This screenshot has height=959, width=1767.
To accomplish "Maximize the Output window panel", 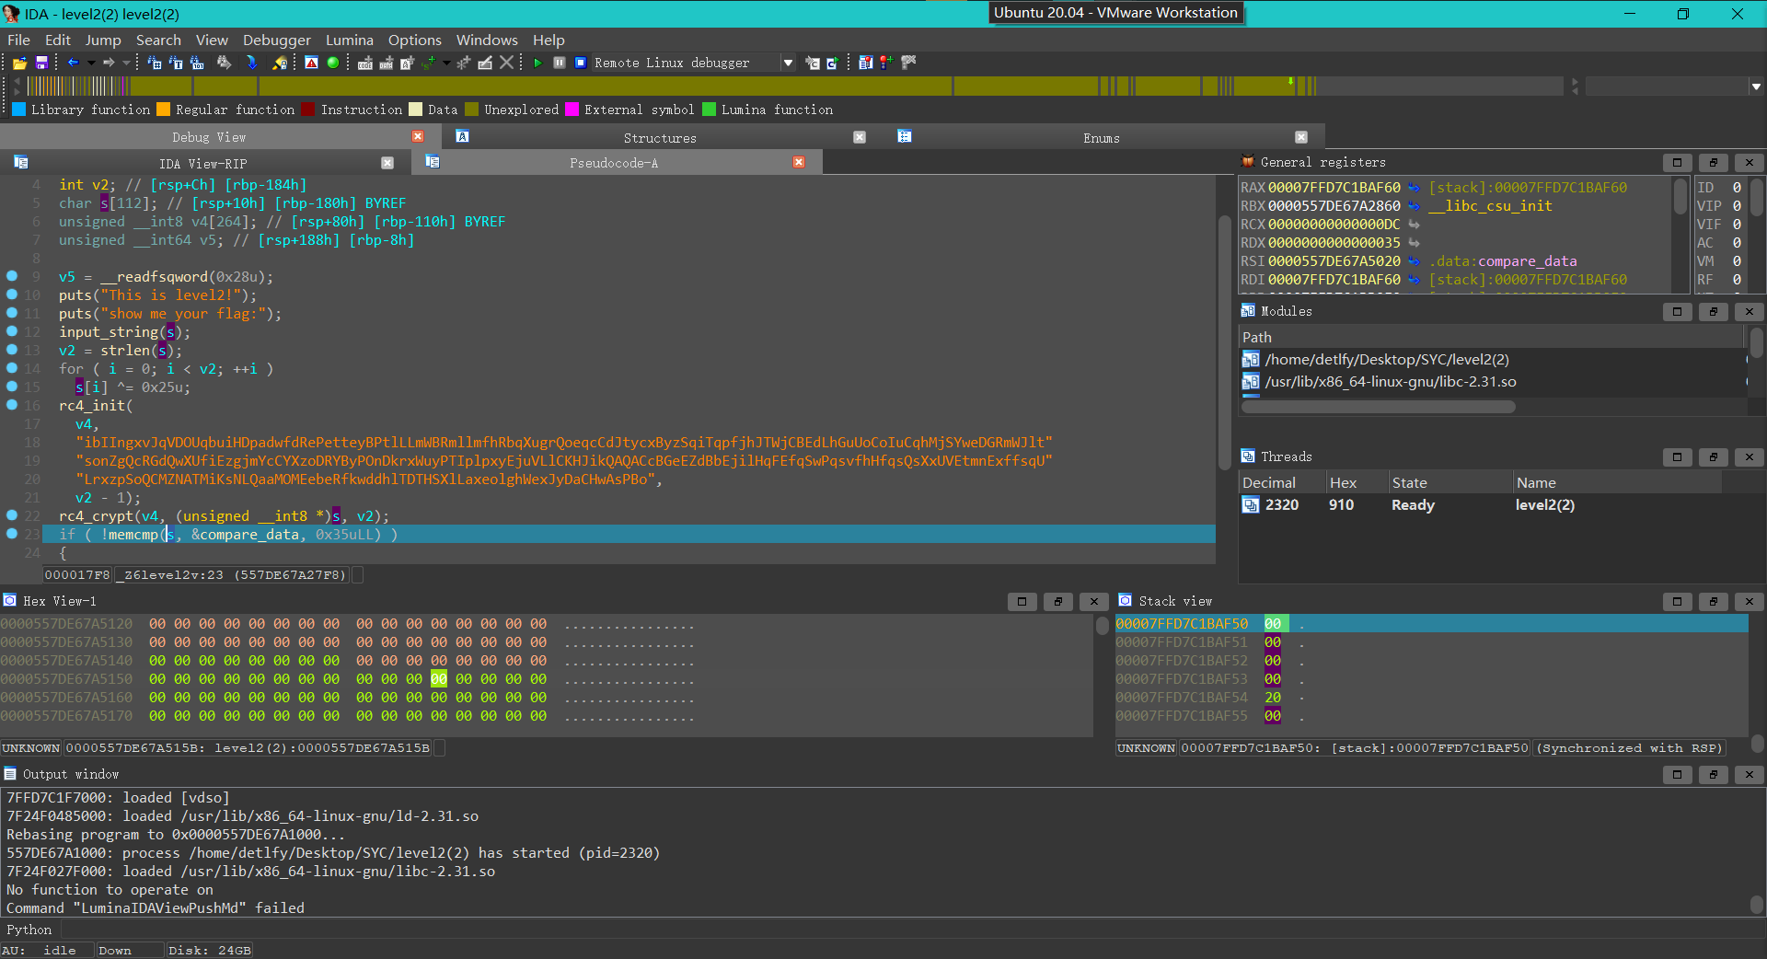I will pos(1677,774).
